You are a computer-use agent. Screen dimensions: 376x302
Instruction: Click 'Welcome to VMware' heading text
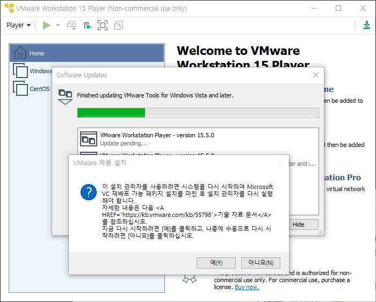[x=238, y=51]
